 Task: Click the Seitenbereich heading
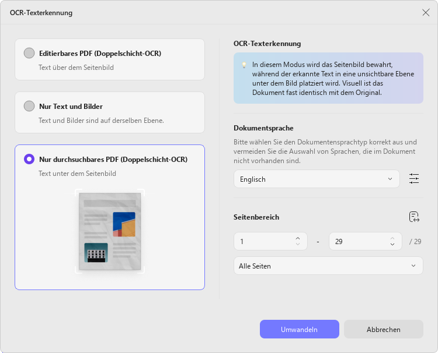tap(256, 217)
